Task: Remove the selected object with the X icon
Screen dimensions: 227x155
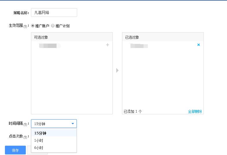Action: [x=199, y=45]
